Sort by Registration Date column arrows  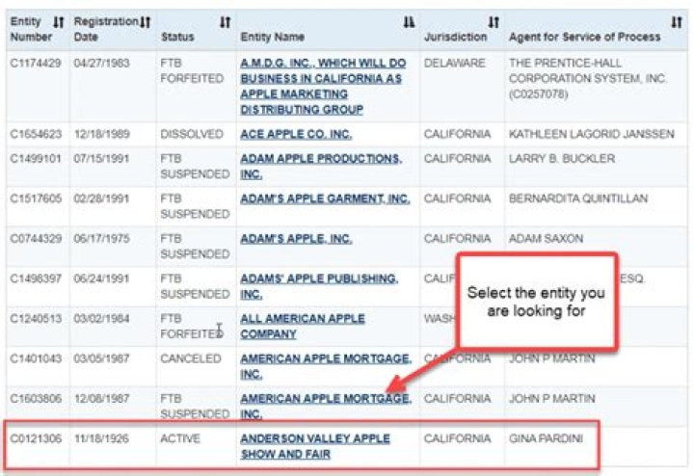(145, 21)
